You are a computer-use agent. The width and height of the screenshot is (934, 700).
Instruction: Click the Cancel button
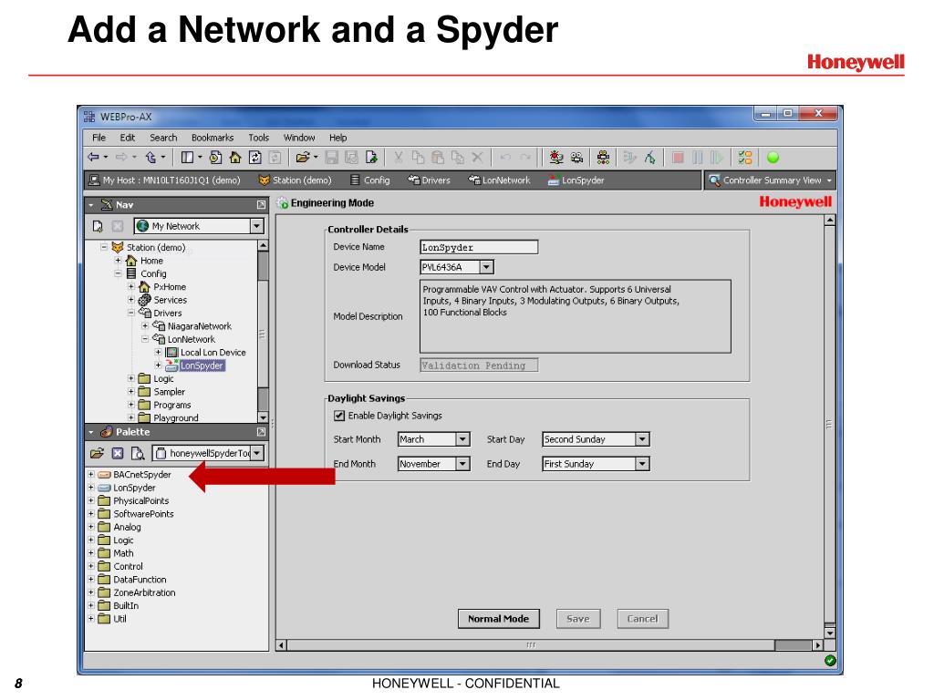pos(642,619)
